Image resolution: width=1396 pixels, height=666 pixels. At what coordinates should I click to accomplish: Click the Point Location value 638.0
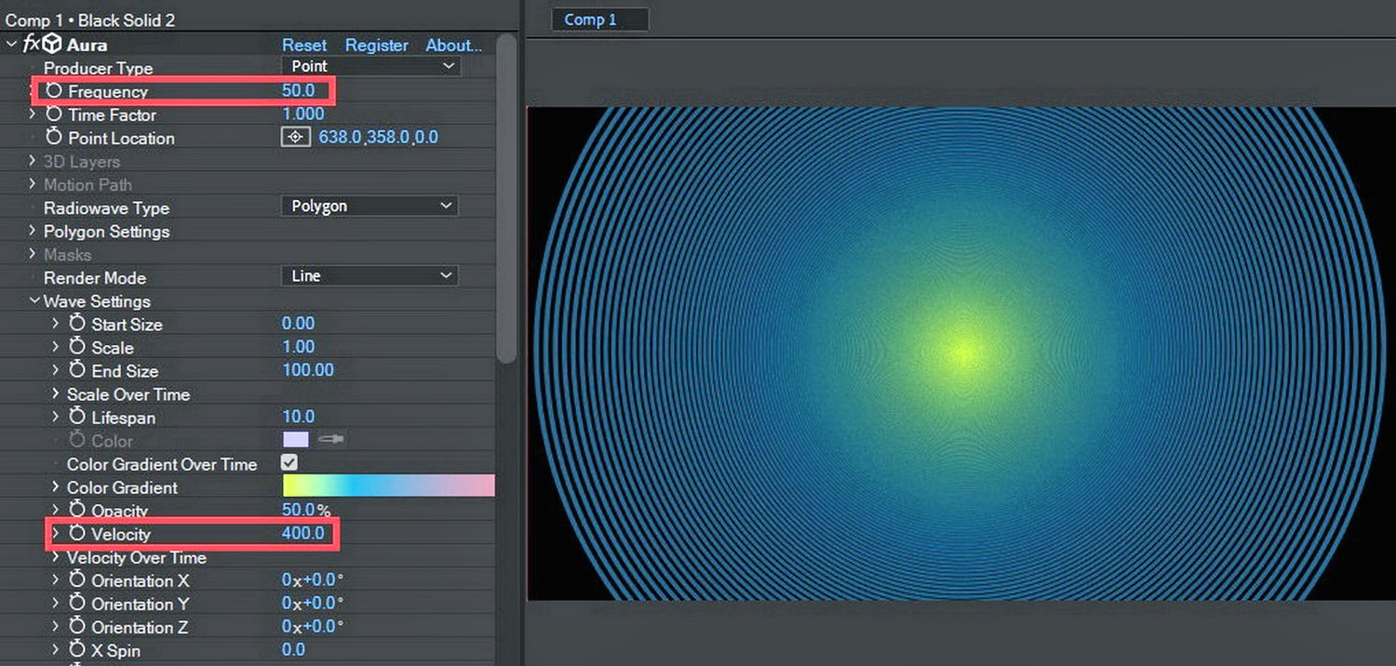(340, 138)
